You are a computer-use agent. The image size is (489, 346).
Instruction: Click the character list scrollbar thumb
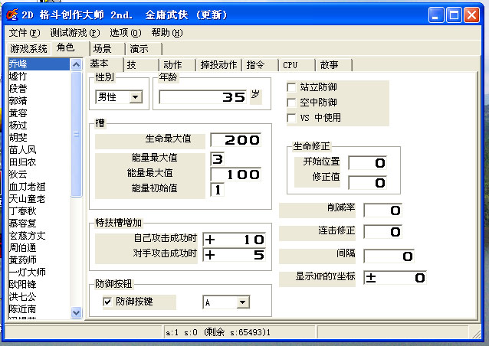point(76,134)
